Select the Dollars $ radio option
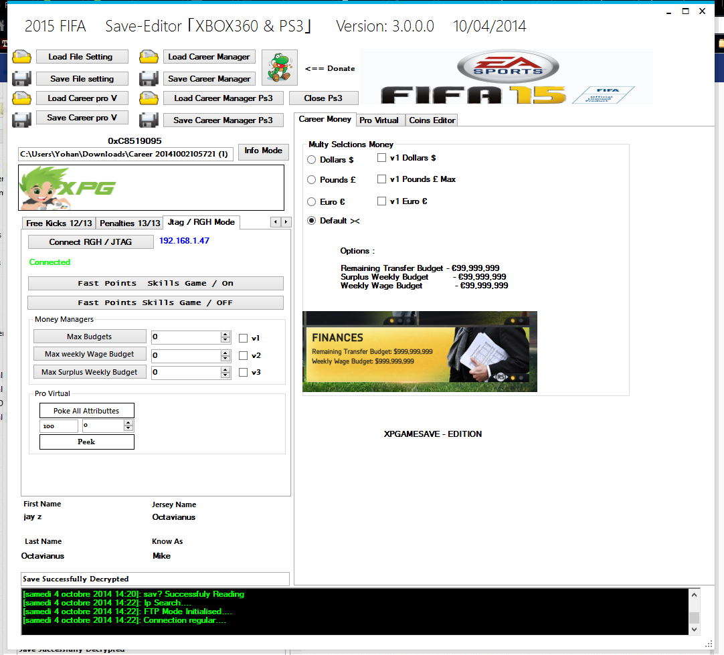724x655 pixels. tap(311, 160)
